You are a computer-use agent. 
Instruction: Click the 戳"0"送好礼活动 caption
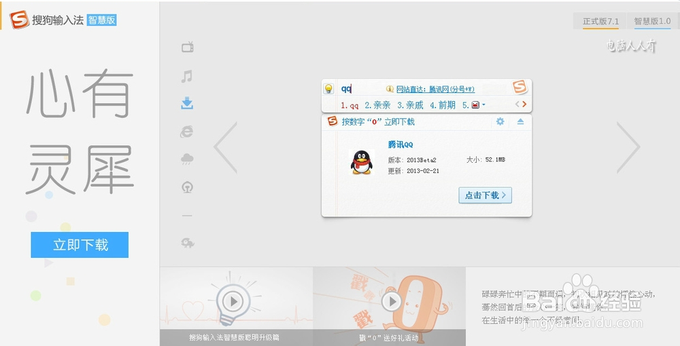click(x=389, y=338)
